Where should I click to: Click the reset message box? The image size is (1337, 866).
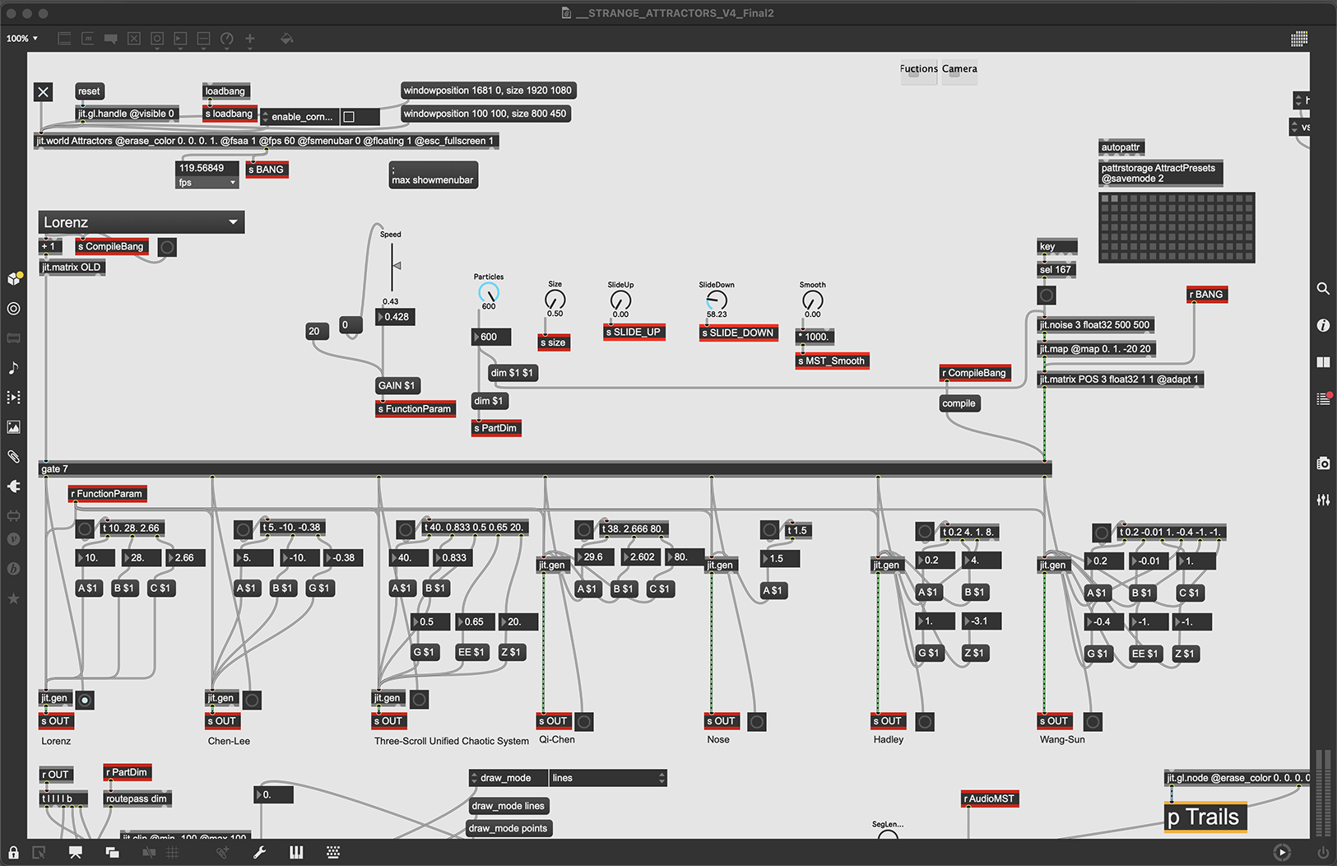point(89,91)
